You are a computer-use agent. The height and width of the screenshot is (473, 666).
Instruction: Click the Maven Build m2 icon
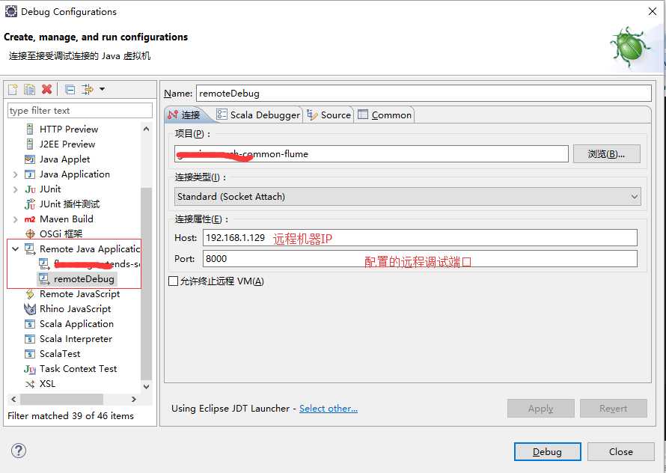pyautogui.click(x=30, y=219)
